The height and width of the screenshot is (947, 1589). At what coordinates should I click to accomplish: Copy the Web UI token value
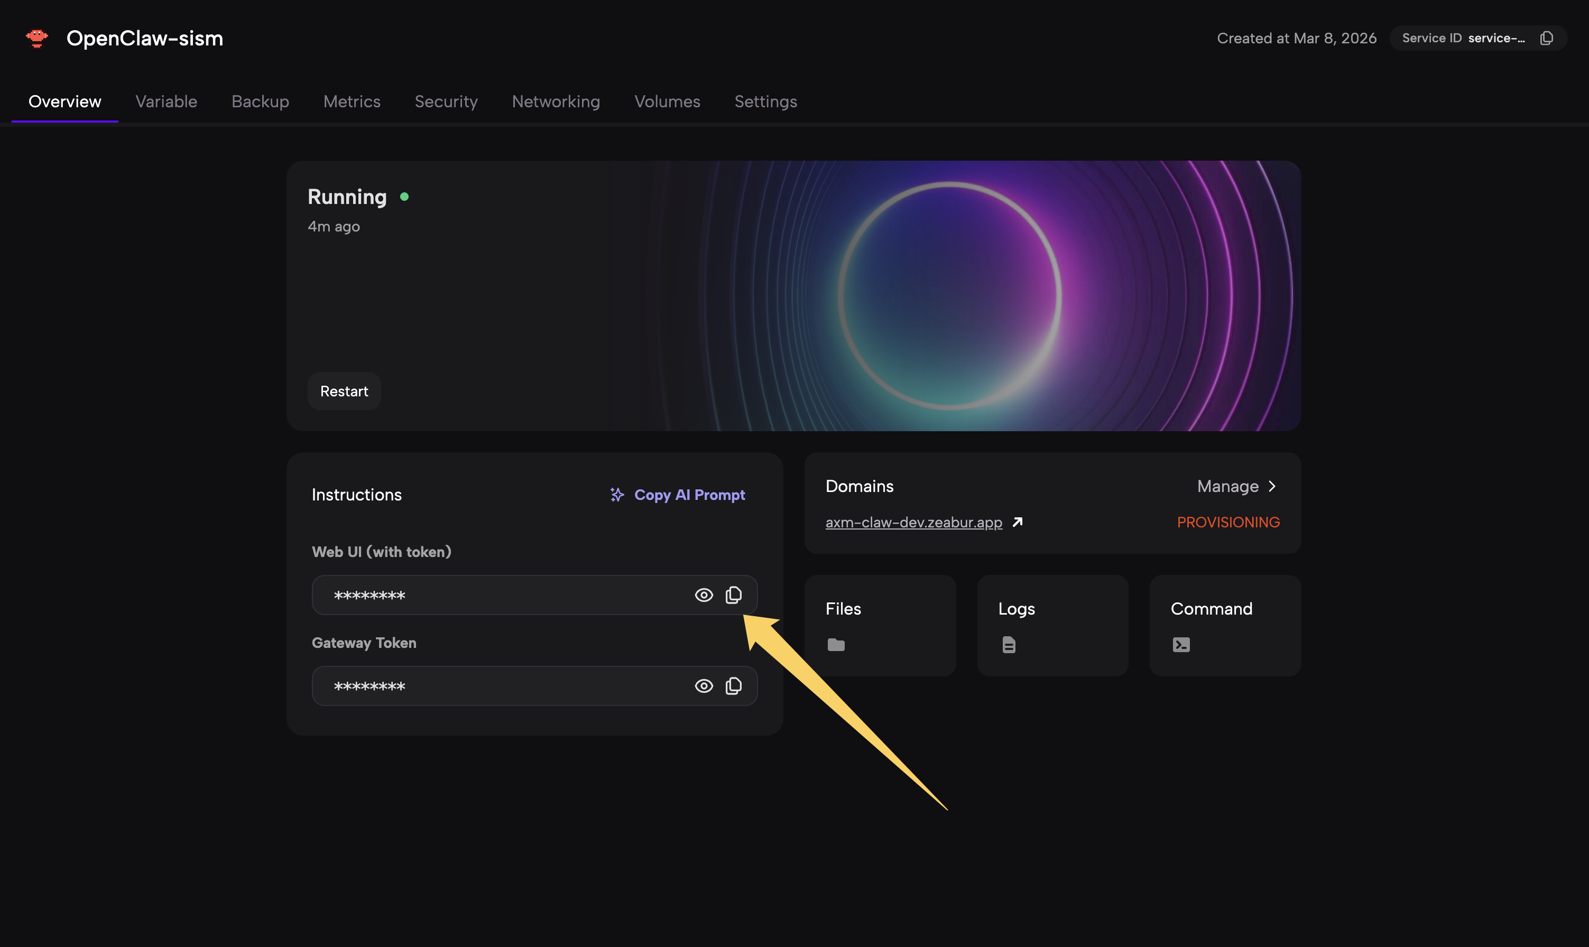coord(733,595)
